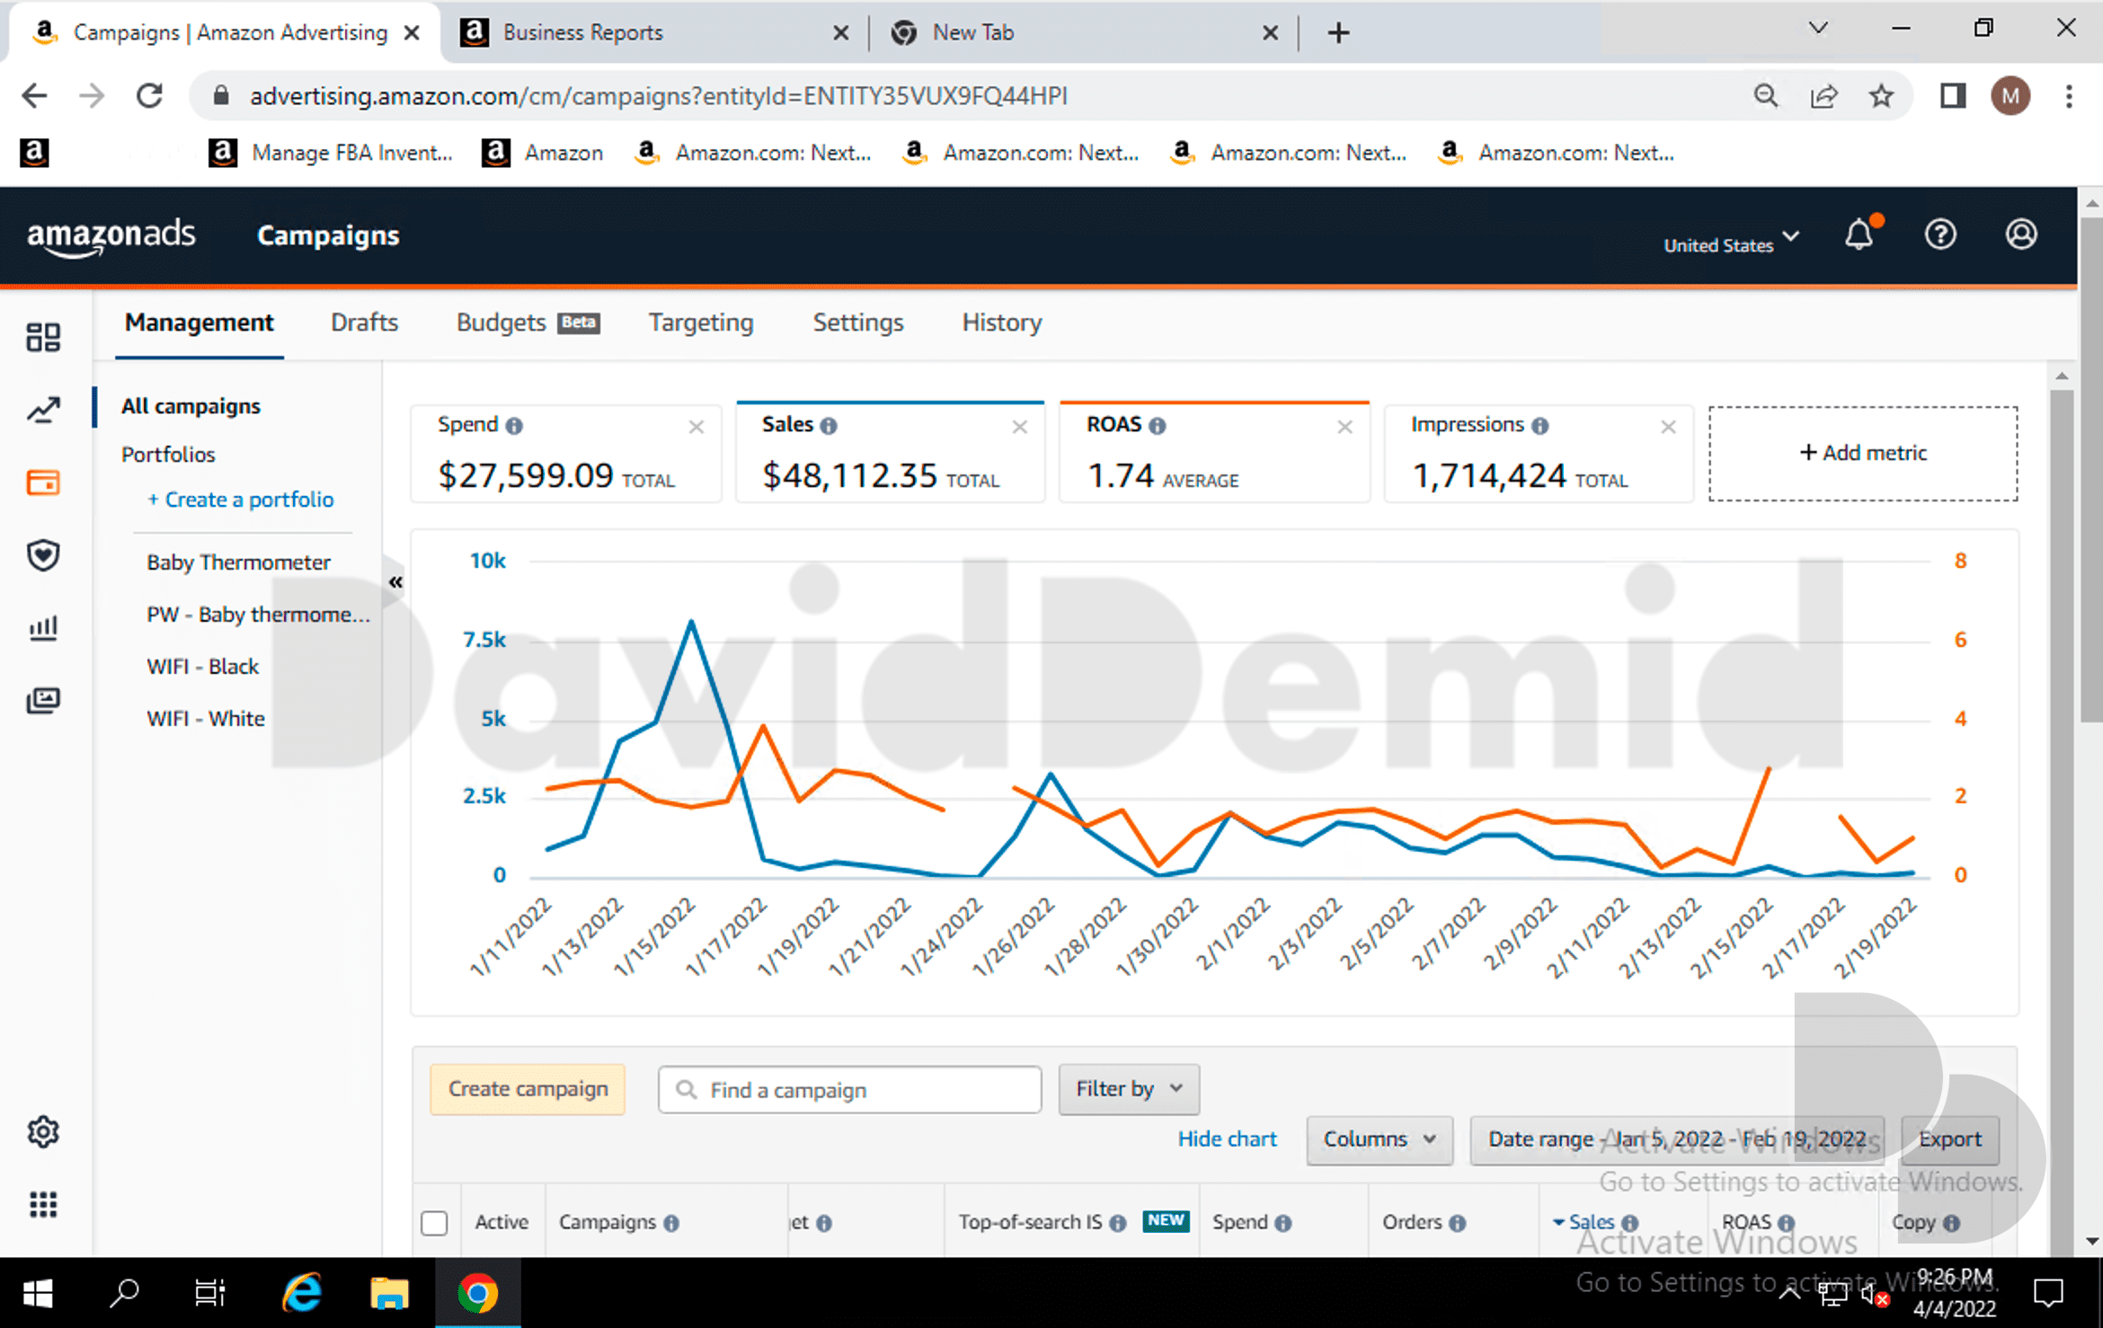
Task: Click the Create campaign button
Action: [528, 1089]
